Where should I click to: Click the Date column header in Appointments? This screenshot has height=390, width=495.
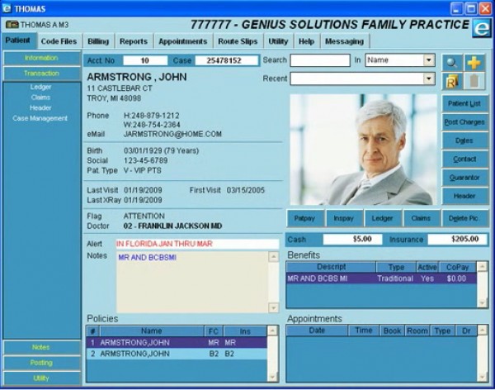317,331
